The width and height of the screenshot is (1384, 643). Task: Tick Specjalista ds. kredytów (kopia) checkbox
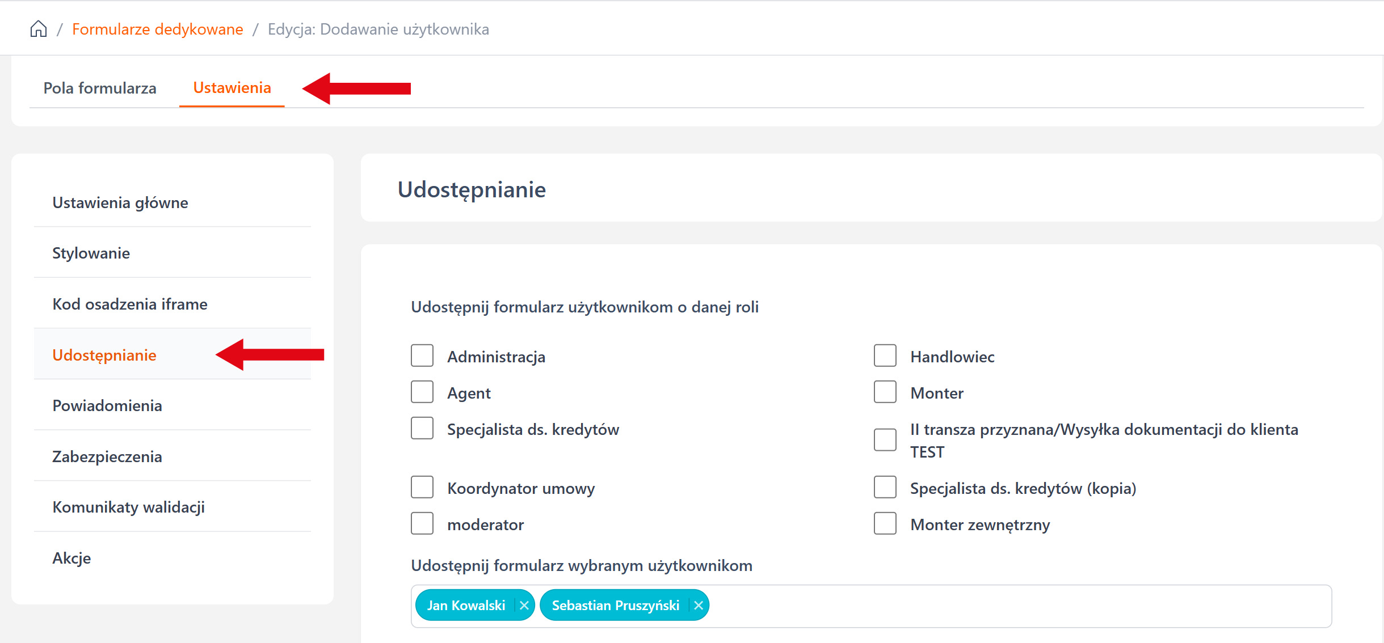(885, 488)
